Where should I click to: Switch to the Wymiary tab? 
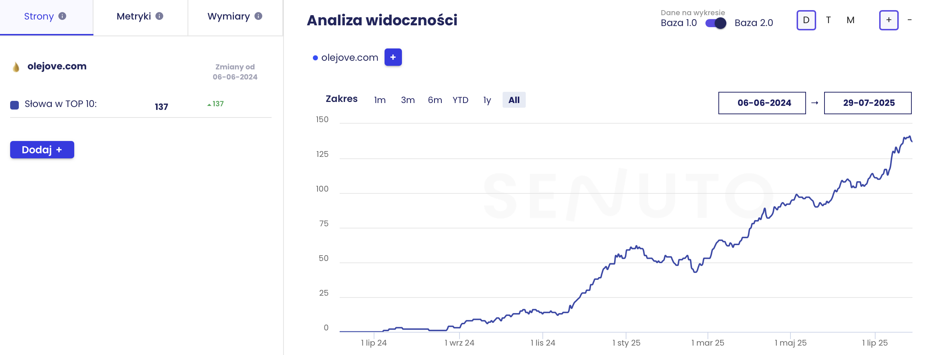(x=228, y=16)
